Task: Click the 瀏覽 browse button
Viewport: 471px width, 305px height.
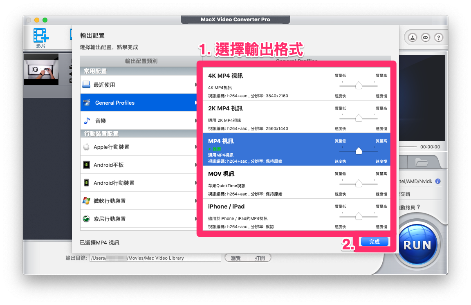Action: [x=236, y=258]
